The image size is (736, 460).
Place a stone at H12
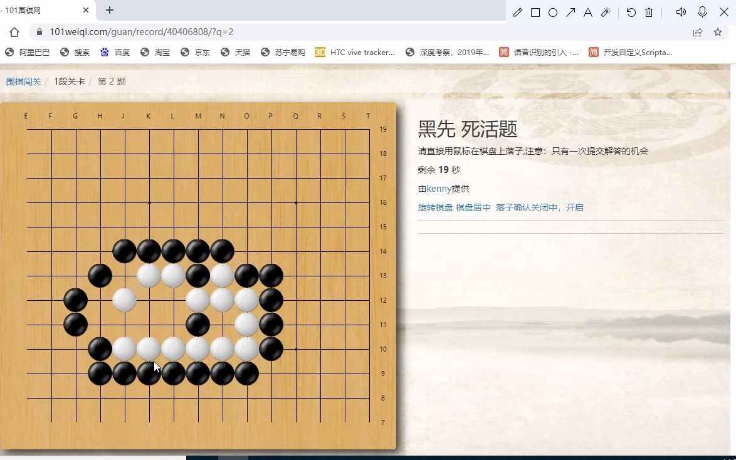click(x=100, y=300)
